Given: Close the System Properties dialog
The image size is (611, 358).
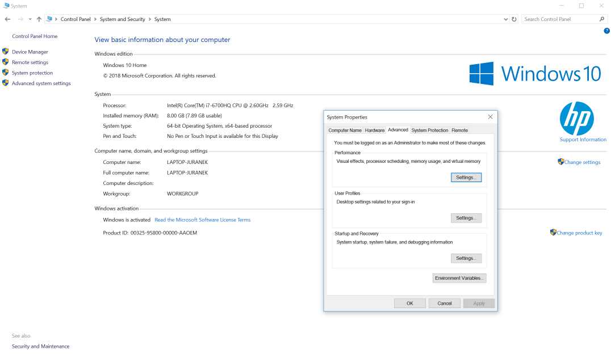Looking at the screenshot, I should pyautogui.click(x=490, y=117).
